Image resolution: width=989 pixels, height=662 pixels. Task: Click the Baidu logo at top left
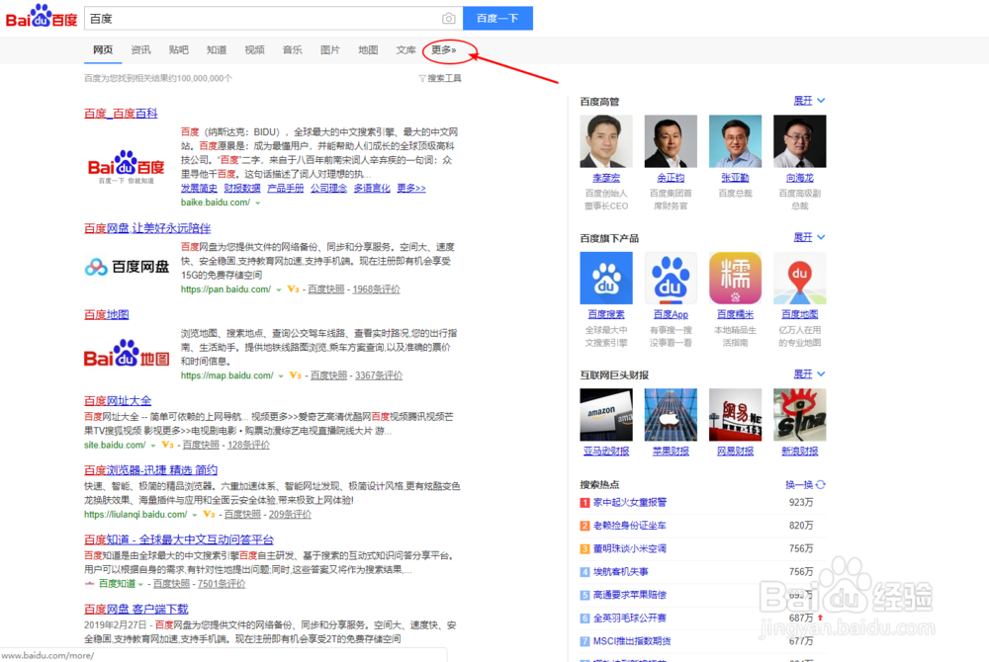coord(42,17)
